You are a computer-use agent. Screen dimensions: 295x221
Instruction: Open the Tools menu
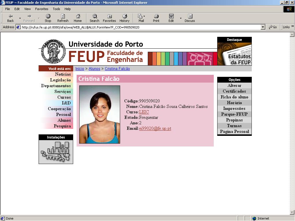point(56,9)
